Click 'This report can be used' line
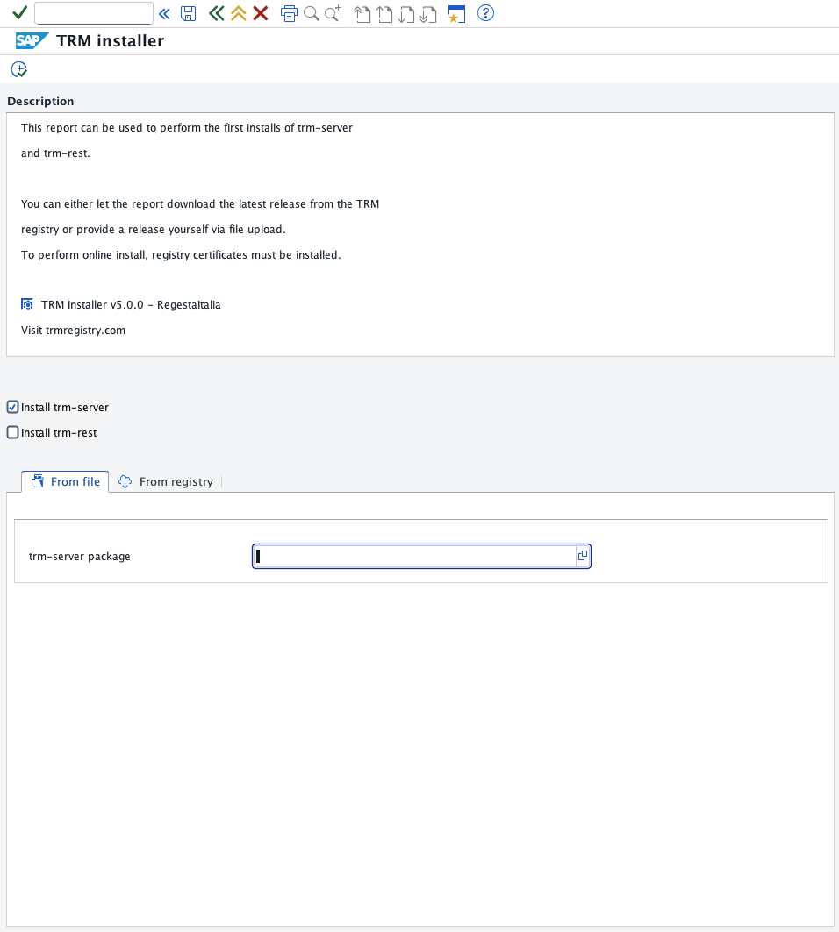The width and height of the screenshot is (839, 932). pos(187,128)
